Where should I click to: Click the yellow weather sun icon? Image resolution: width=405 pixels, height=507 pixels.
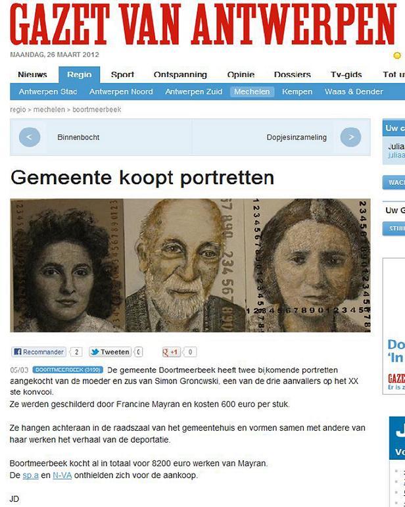pyautogui.click(x=397, y=55)
